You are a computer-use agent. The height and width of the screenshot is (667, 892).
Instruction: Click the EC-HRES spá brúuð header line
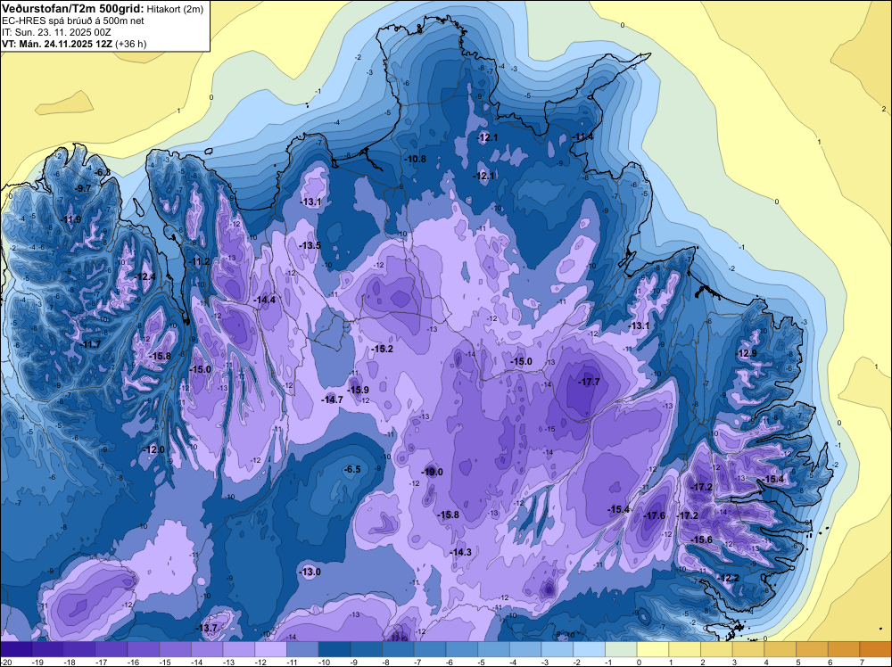(x=73, y=21)
